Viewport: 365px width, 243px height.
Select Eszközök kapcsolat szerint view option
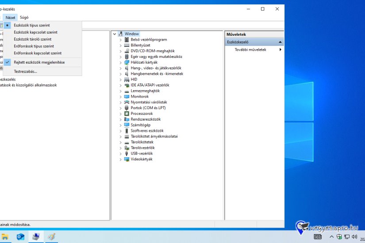[35, 32]
